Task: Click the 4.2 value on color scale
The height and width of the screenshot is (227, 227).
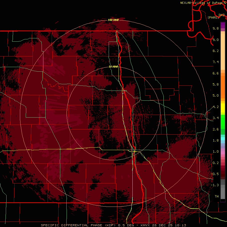Action: coord(216,107)
